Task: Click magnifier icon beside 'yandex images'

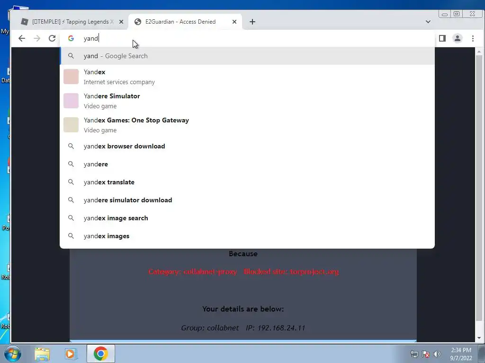Action: [x=71, y=236]
